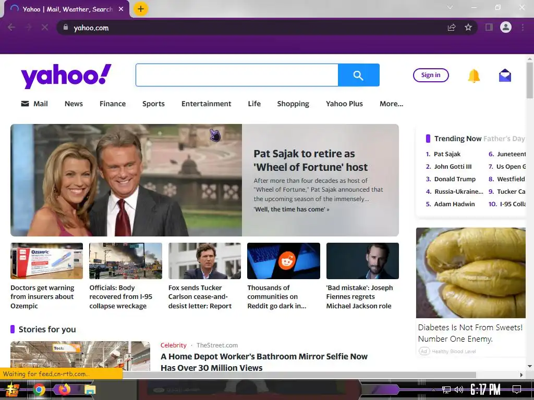
Task: Open the Ozempic story thumbnail
Action: click(46, 261)
